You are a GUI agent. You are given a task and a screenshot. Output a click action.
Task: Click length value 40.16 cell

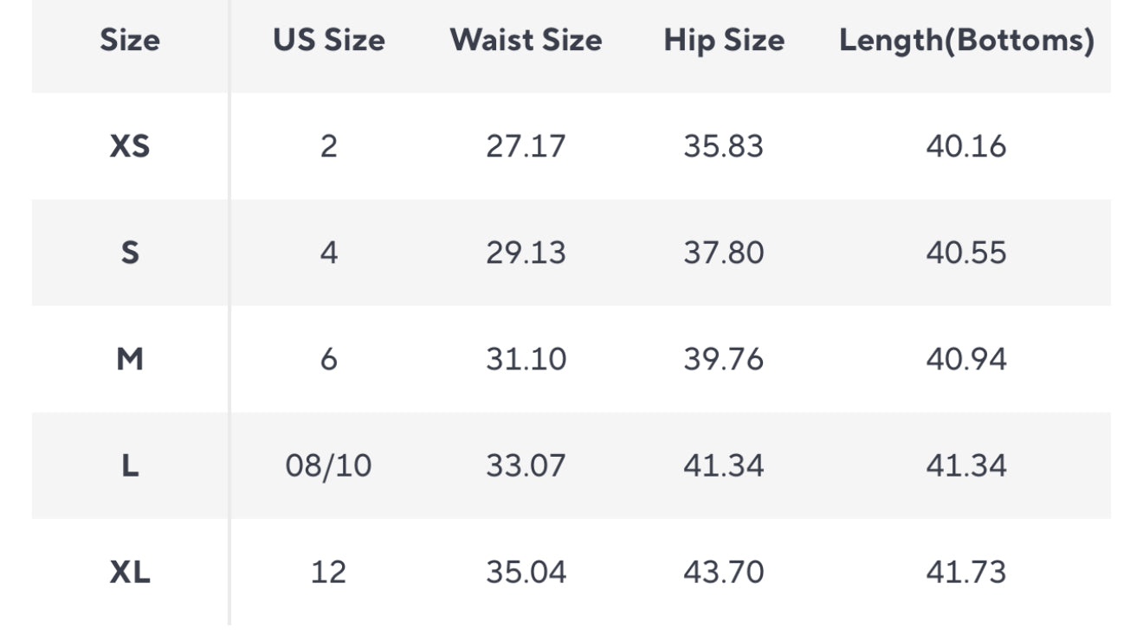966,146
